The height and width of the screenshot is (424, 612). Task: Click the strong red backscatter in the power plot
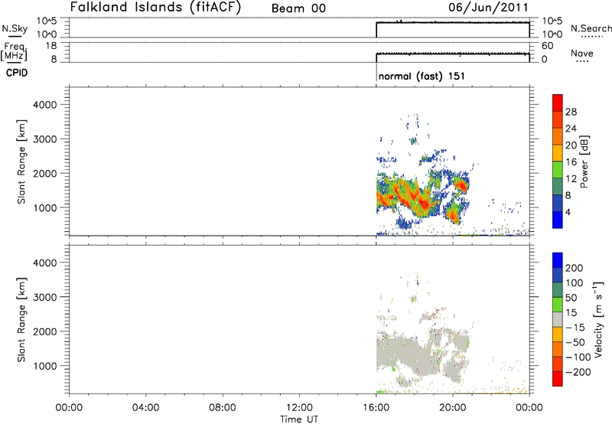point(424,204)
